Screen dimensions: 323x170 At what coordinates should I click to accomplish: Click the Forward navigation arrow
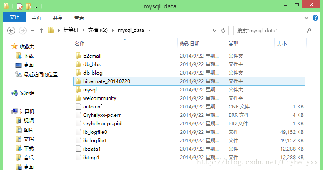[x=23, y=31]
